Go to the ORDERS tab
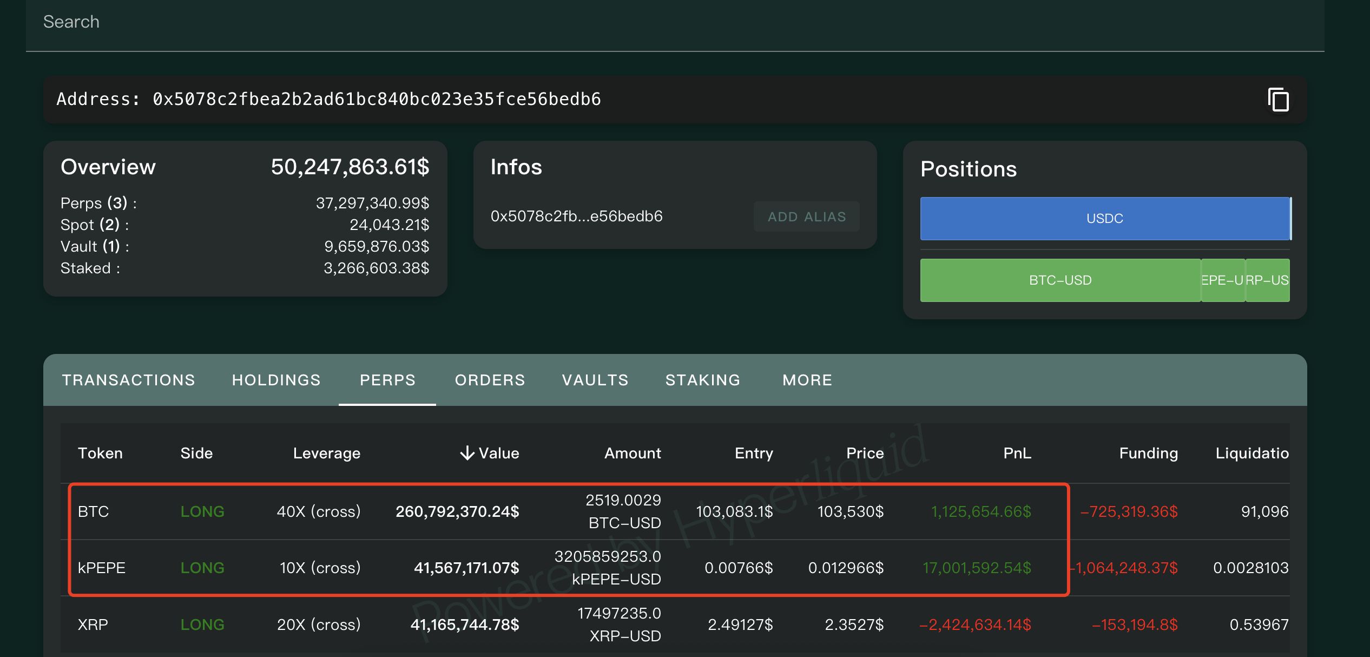This screenshot has width=1370, height=657. click(490, 380)
